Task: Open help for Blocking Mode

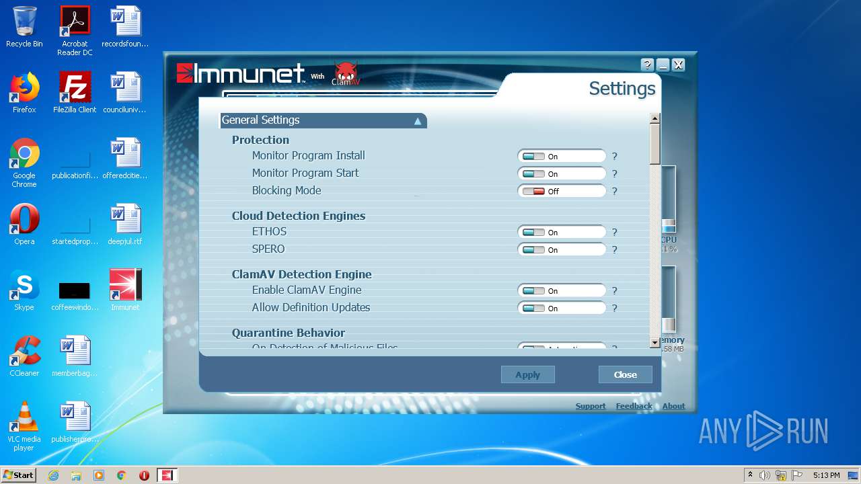Action: (x=614, y=191)
